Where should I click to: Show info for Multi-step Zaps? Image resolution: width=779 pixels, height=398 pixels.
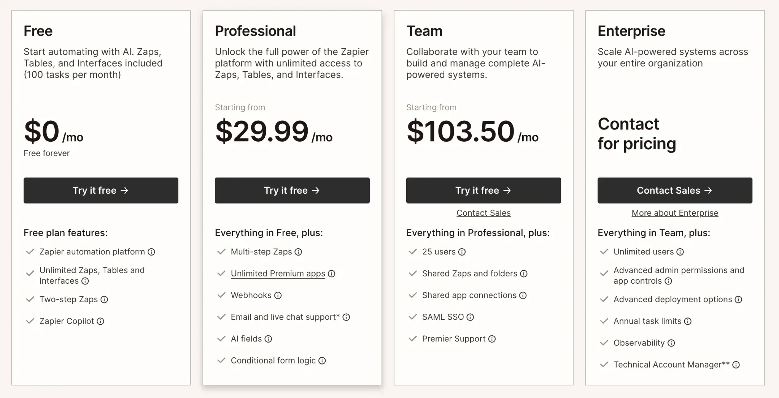point(298,252)
